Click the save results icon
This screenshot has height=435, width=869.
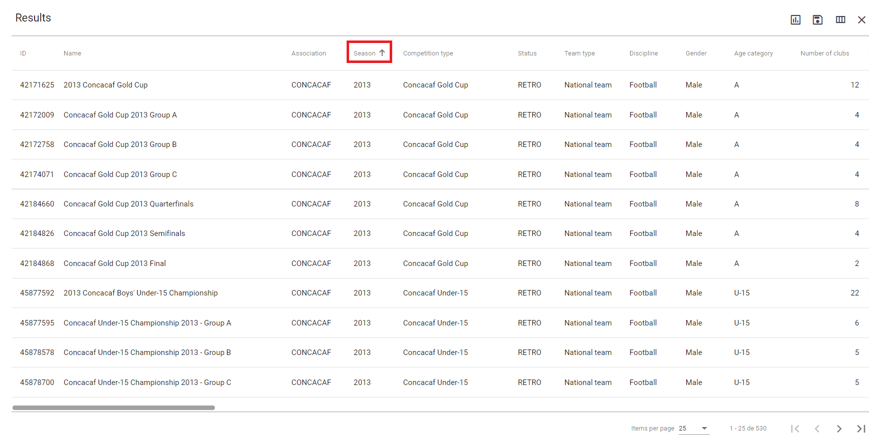coord(817,20)
